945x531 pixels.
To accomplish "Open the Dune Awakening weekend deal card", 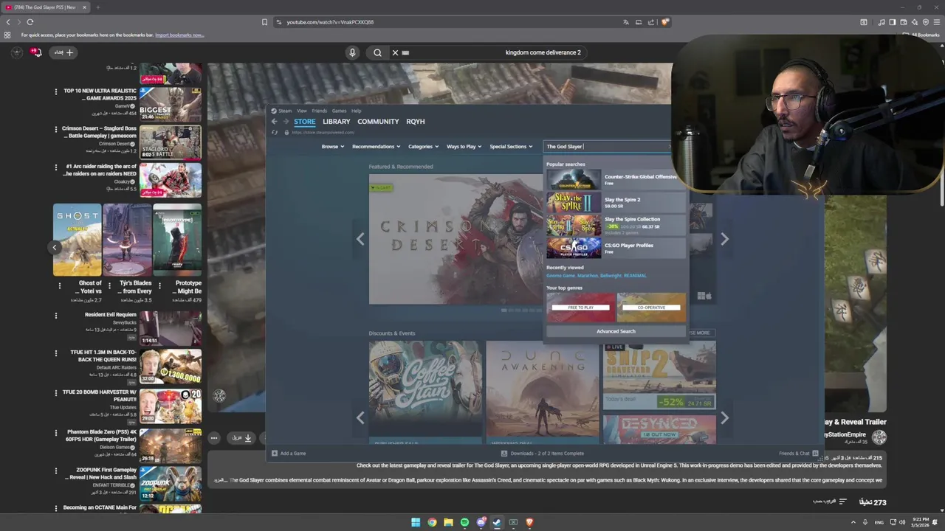I will tap(542, 392).
